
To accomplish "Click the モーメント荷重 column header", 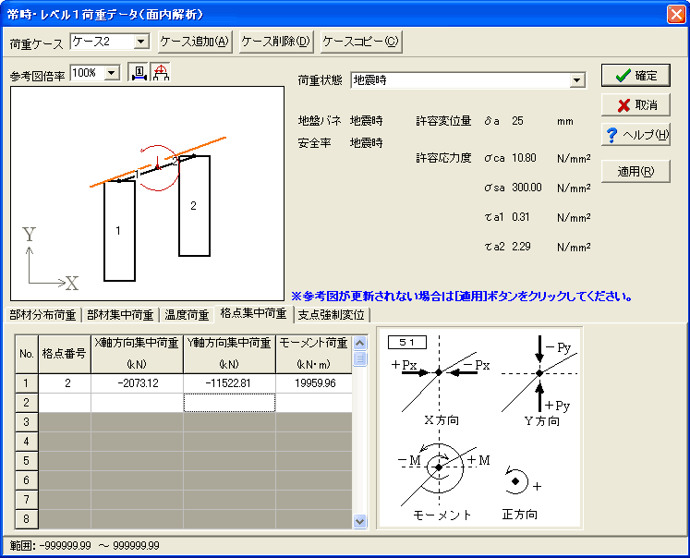I will point(314,354).
